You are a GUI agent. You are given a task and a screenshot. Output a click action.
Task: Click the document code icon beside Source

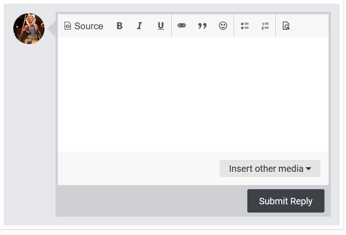(67, 26)
